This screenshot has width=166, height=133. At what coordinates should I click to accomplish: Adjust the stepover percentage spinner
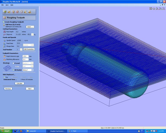pyautogui.click(x=32, y=35)
